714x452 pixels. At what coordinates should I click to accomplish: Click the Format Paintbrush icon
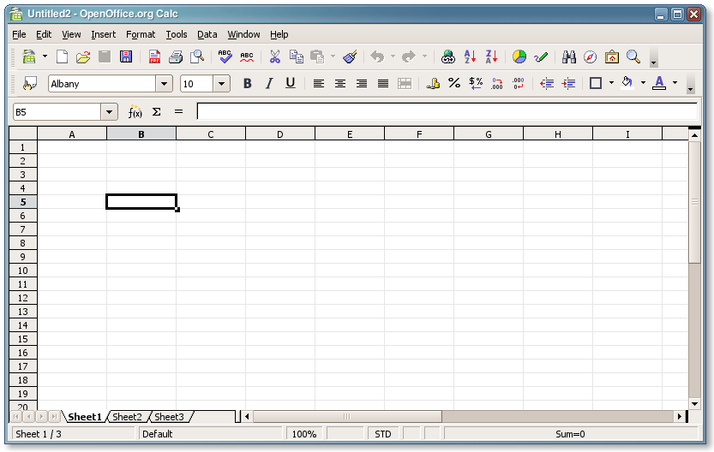pyautogui.click(x=350, y=56)
